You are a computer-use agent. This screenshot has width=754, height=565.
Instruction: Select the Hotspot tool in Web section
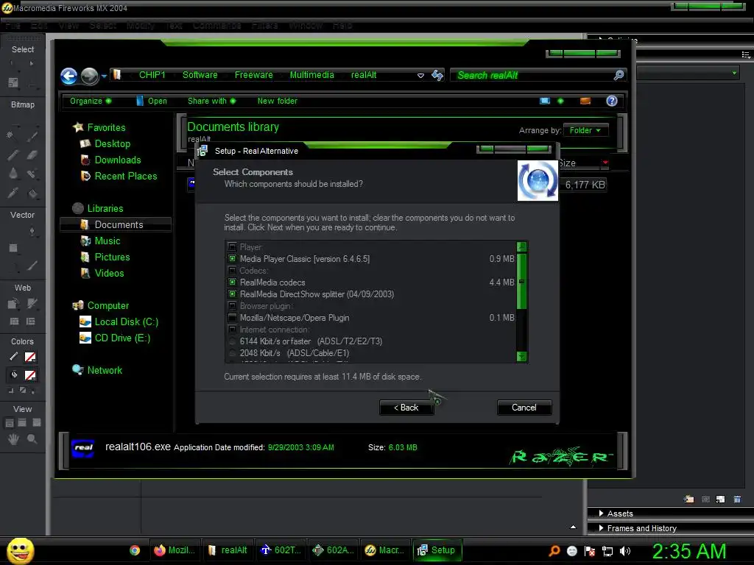coord(13,304)
